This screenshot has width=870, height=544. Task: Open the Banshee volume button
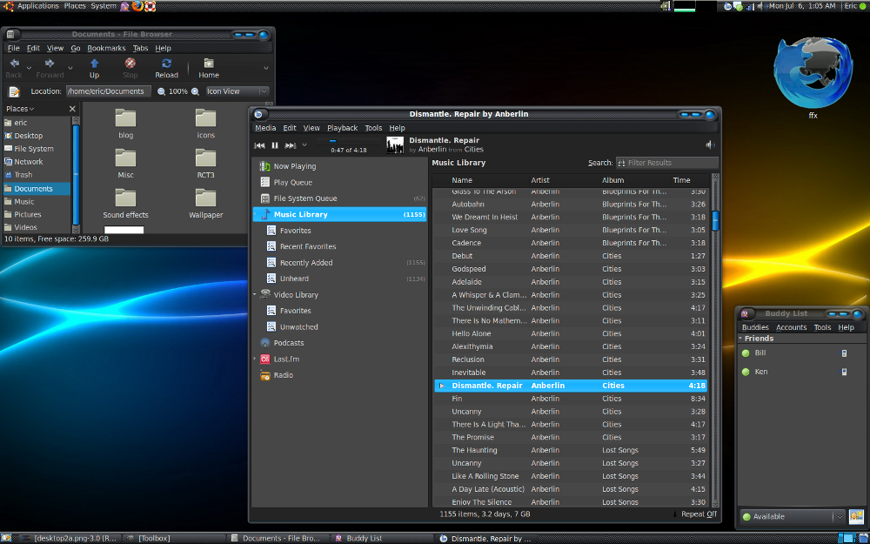[710, 144]
